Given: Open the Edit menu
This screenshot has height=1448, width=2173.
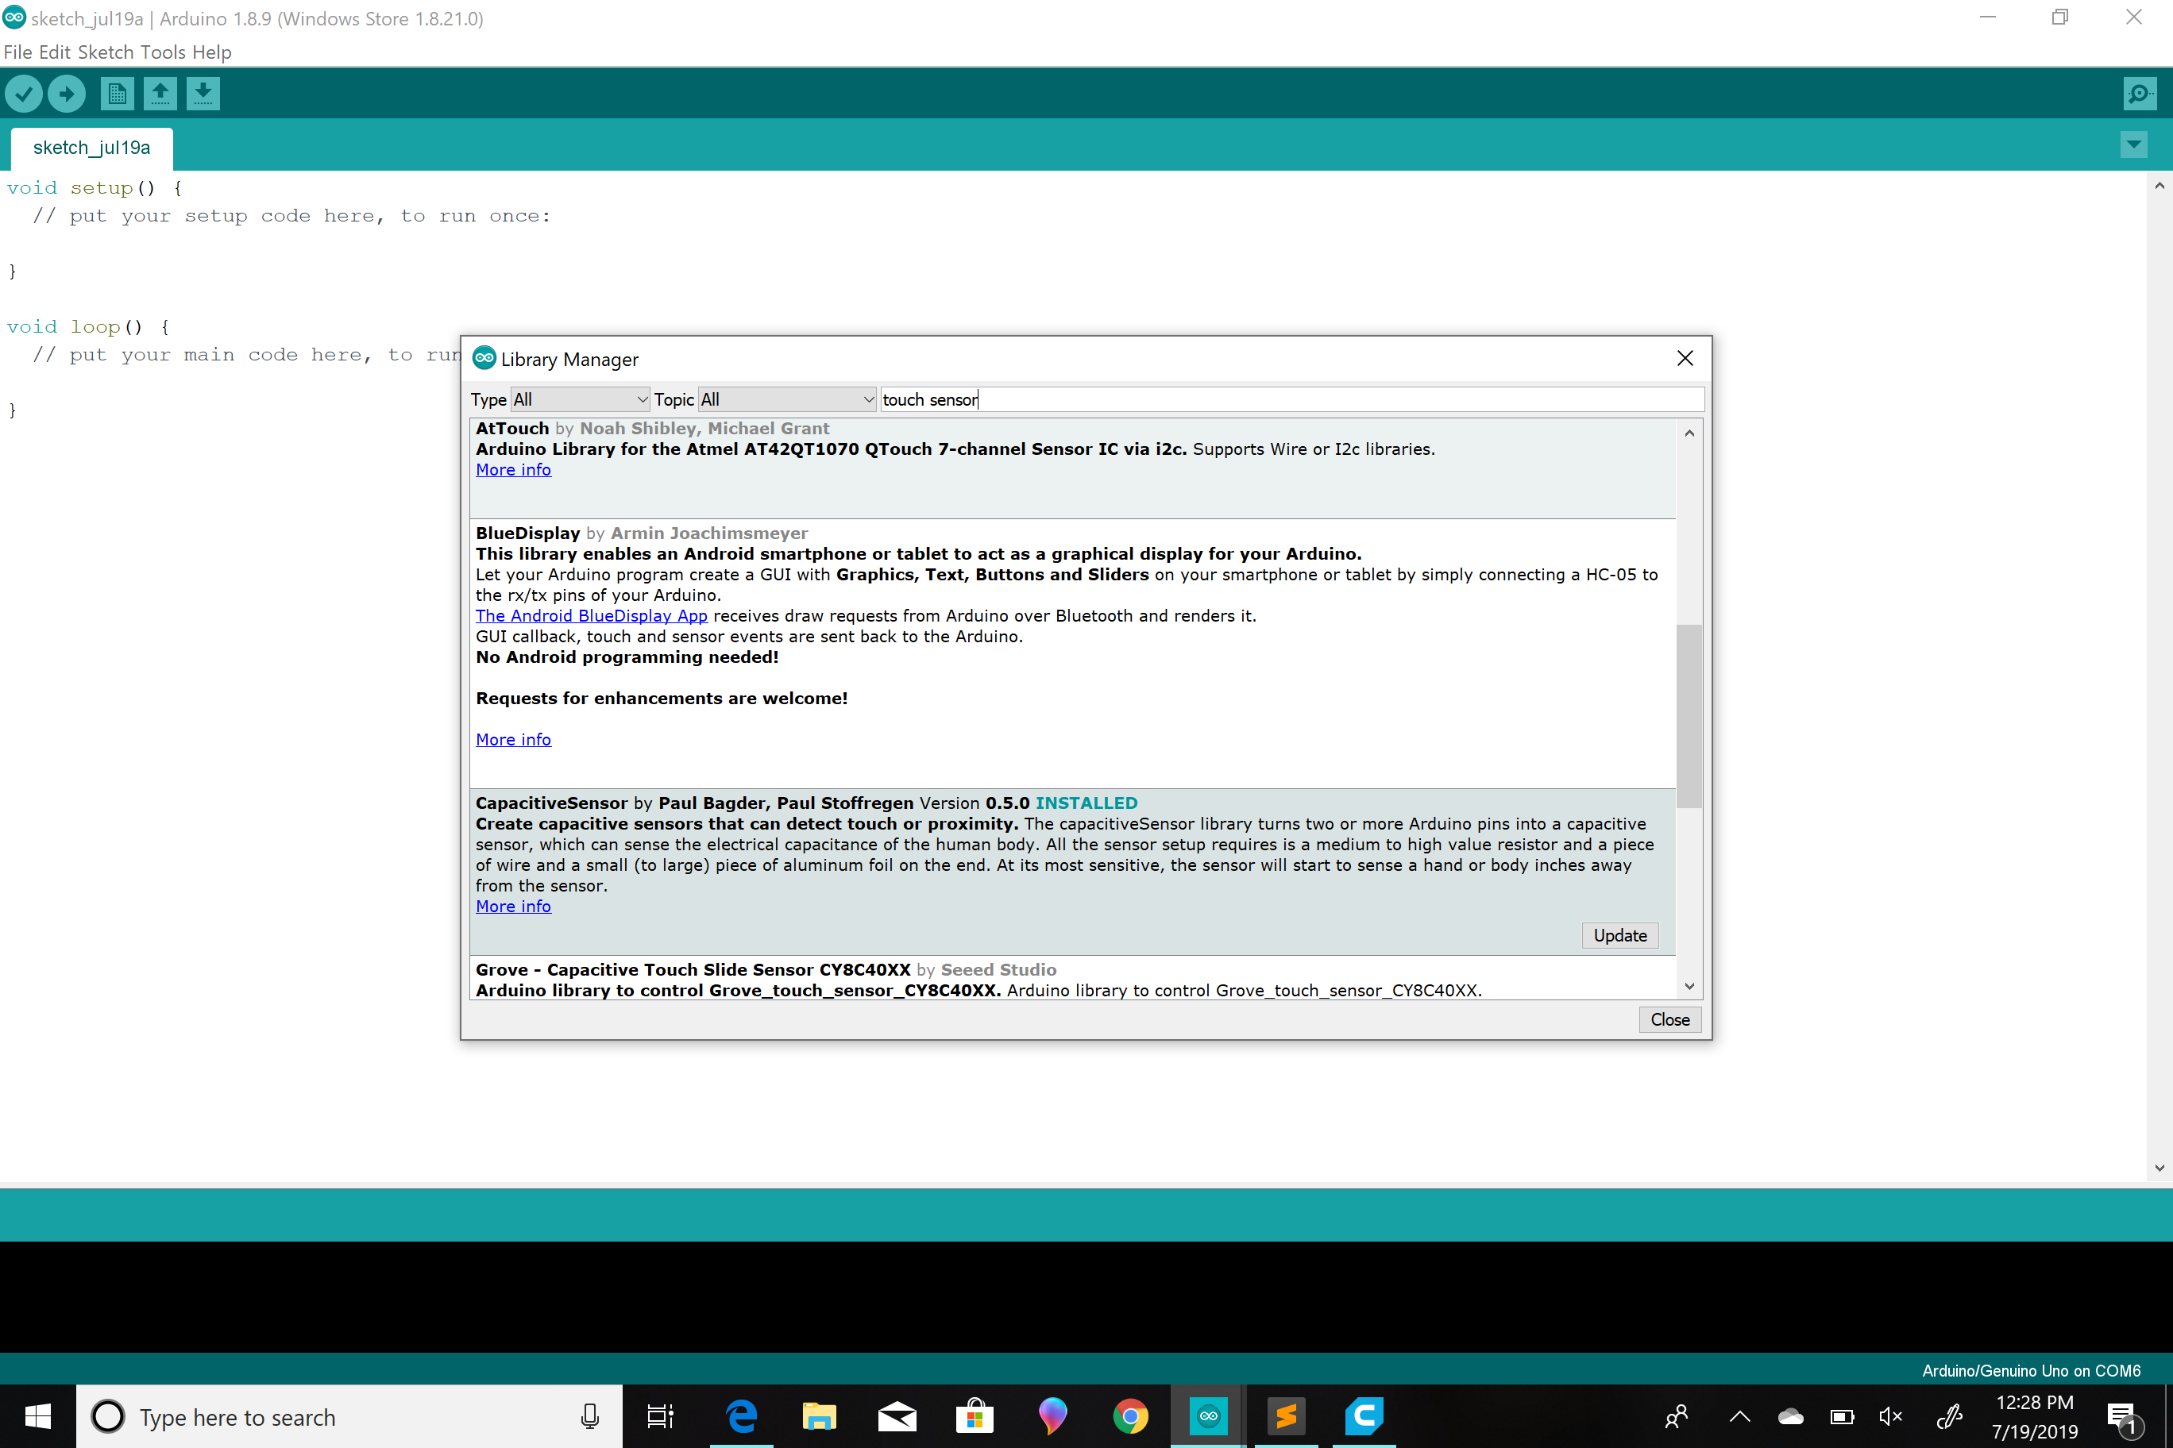Looking at the screenshot, I should [55, 52].
